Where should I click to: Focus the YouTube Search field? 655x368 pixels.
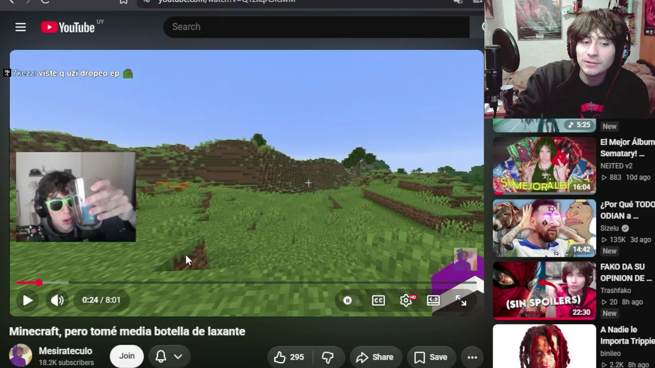(316, 27)
